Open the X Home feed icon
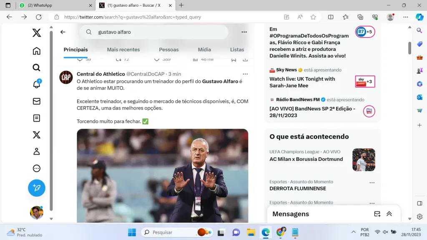The image size is (427, 240). pos(37,51)
